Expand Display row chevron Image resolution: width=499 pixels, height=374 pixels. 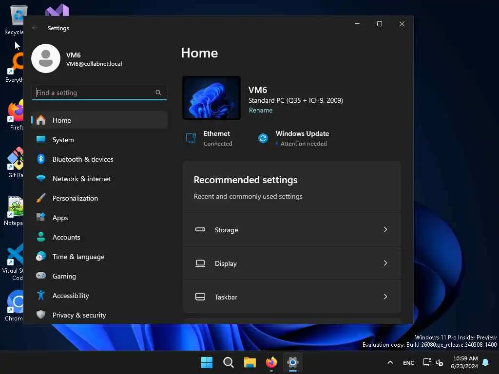pos(385,263)
